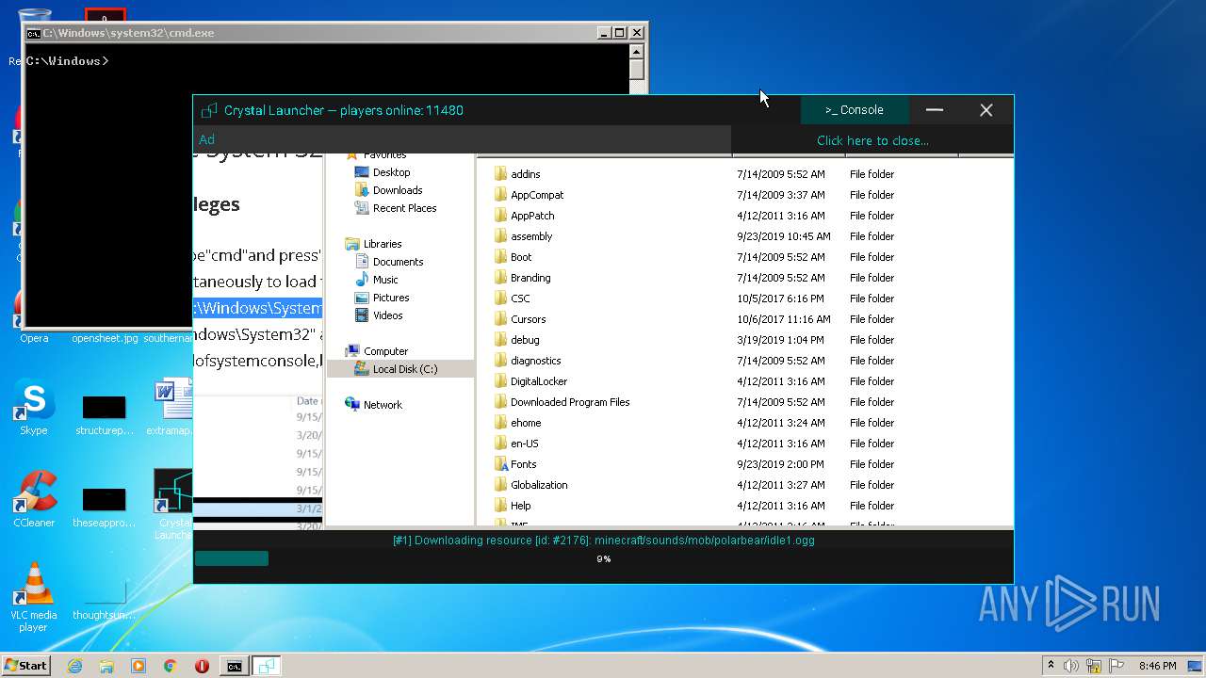Select the assembly folder icon
Viewport: 1206px width, 678px height.
(500, 236)
